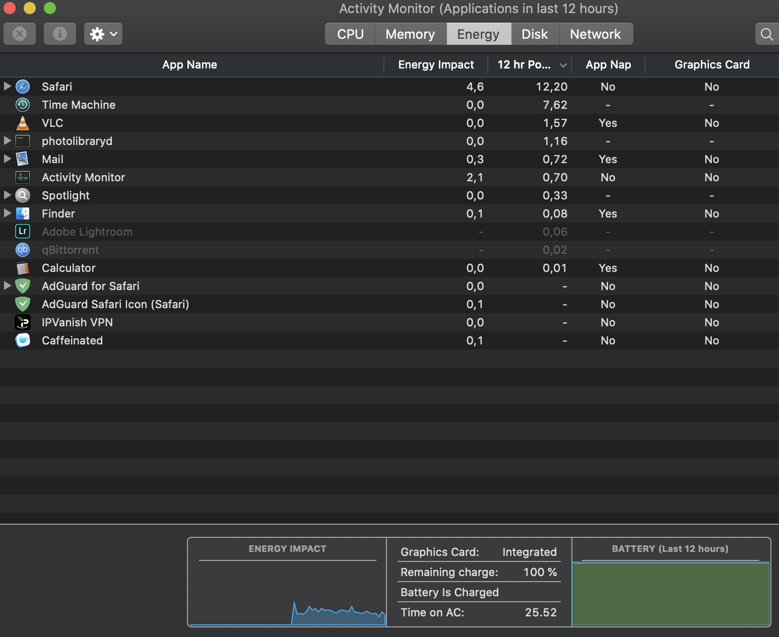The width and height of the screenshot is (779, 637).
Task: Select the Calculator row name
Action: (x=69, y=268)
